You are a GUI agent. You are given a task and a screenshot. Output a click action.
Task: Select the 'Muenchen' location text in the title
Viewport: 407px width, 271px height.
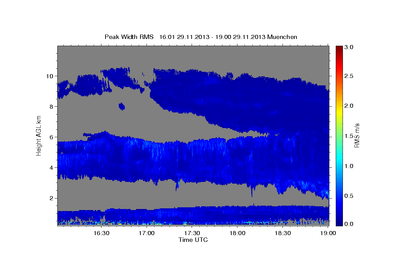coord(282,37)
